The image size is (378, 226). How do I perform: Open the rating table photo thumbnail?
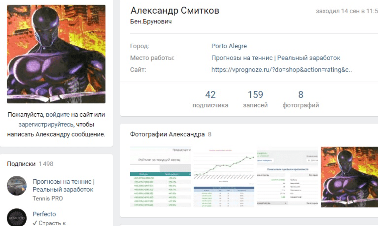pos(160,177)
